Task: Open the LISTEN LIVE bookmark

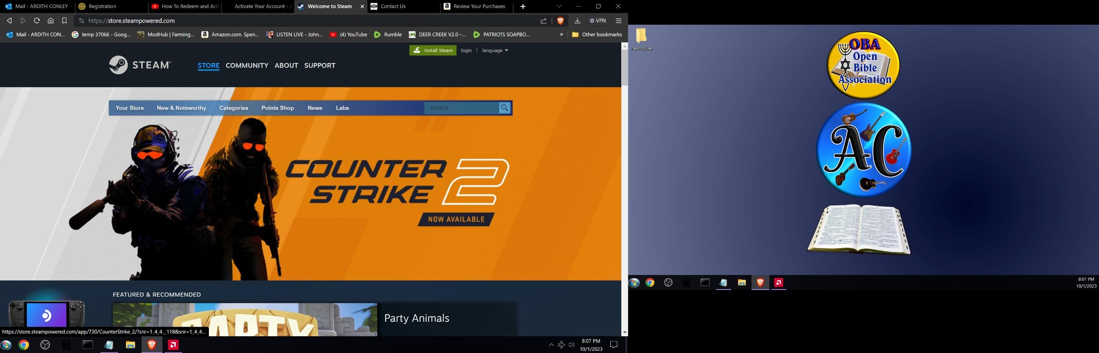Action: click(x=294, y=34)
